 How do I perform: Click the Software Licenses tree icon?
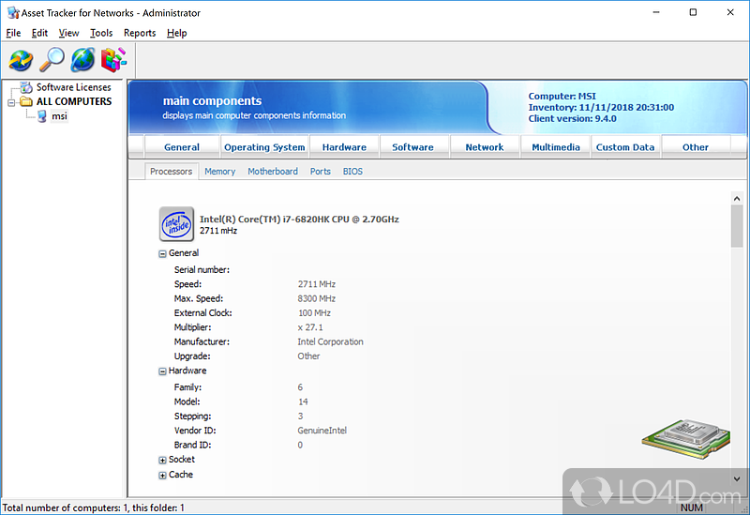pyautogui.click(x=26, y=87)
